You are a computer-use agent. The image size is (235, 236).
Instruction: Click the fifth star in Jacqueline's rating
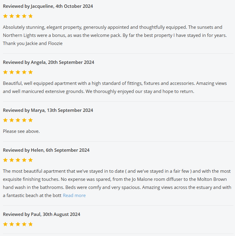(30, 16)
